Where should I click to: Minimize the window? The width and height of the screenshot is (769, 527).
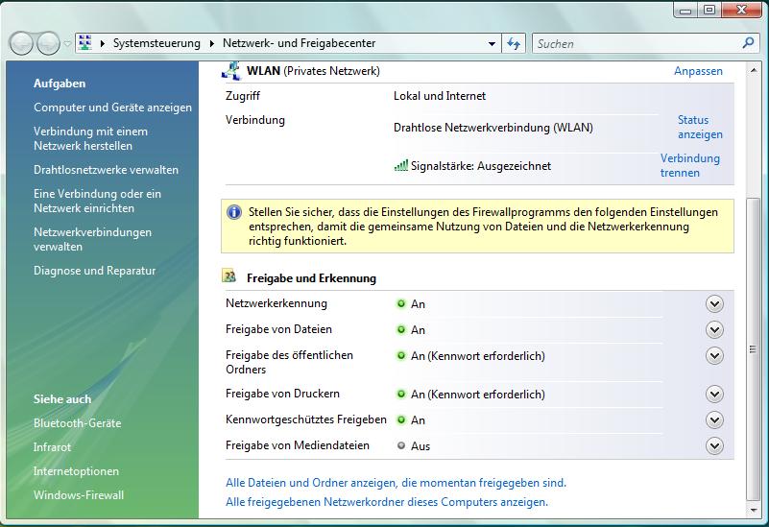686,10
